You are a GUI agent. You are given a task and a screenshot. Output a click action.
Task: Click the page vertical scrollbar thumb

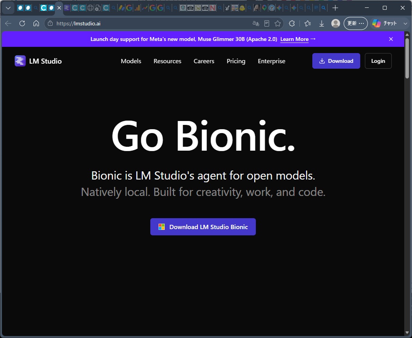[407, 58]
